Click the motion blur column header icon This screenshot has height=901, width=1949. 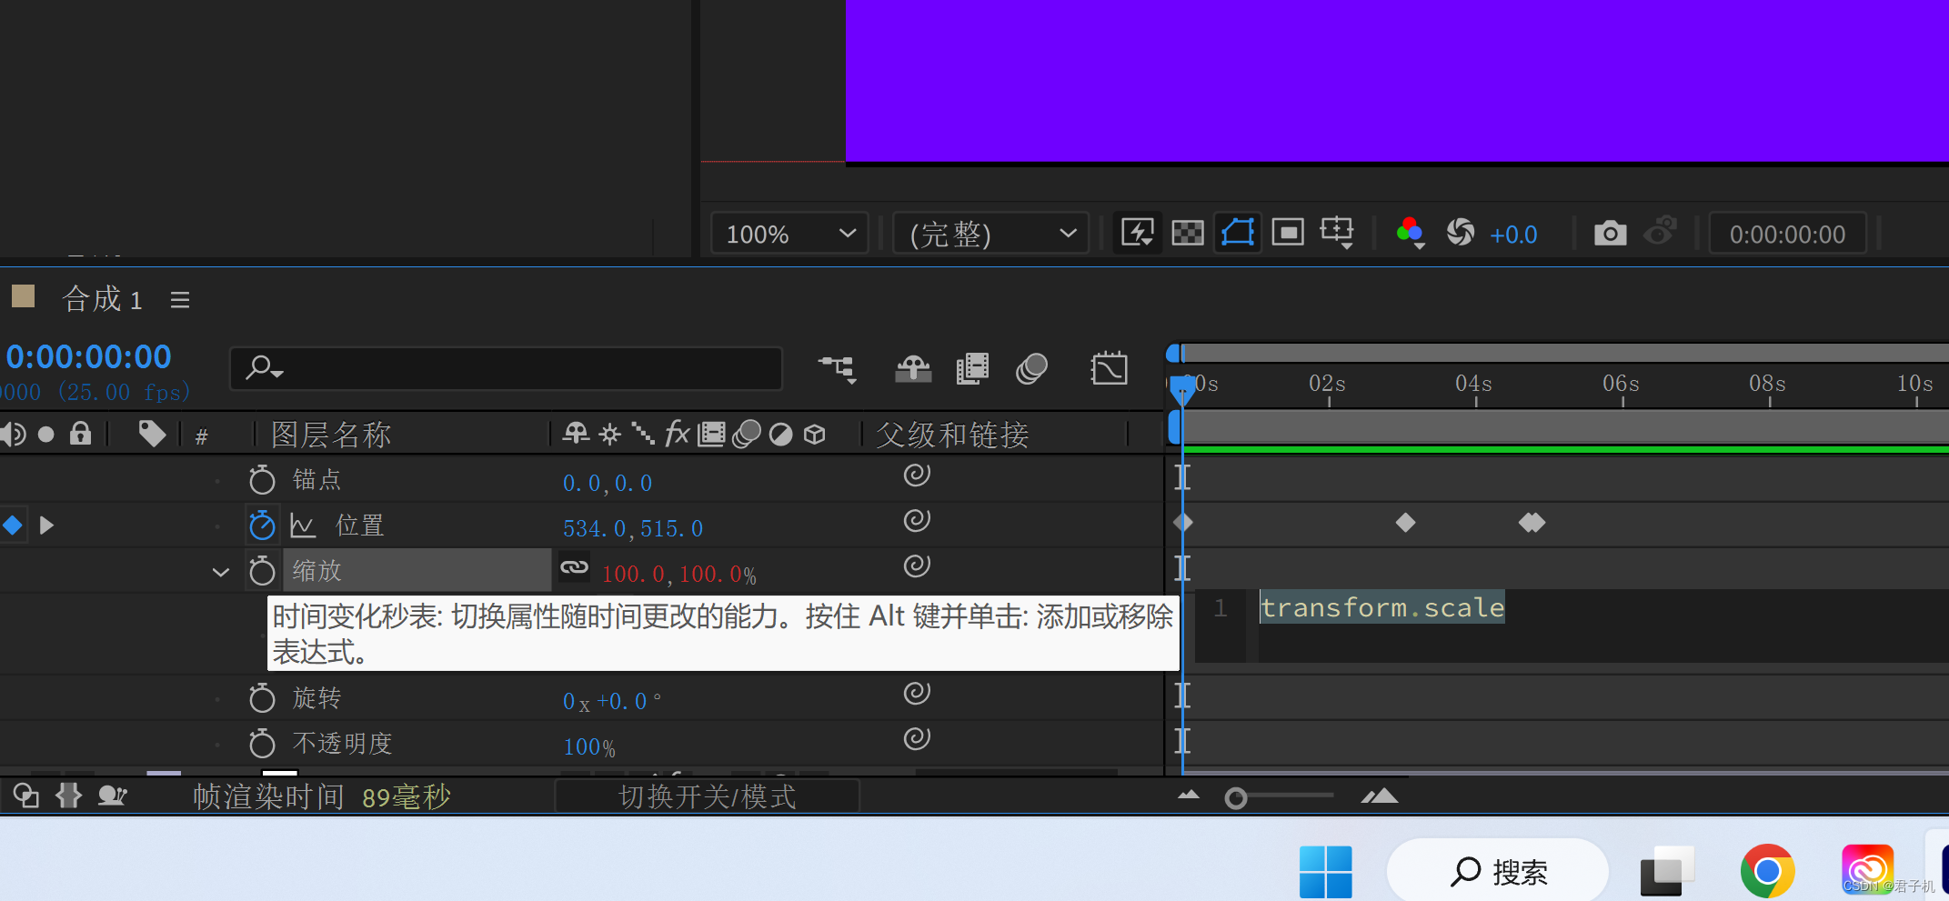747,435
